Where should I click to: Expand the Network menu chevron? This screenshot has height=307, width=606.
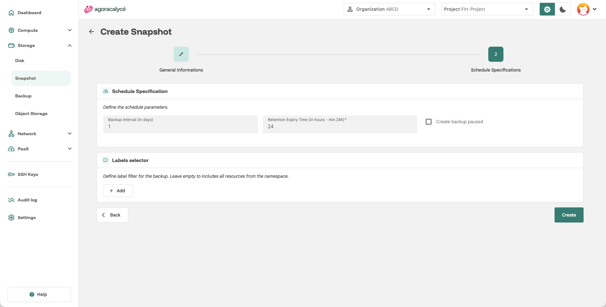pos(70,134)
